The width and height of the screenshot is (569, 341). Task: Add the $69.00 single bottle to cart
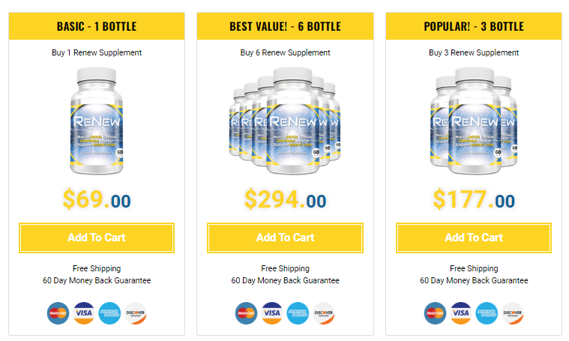pyautogui.click(x=97, y=238)
